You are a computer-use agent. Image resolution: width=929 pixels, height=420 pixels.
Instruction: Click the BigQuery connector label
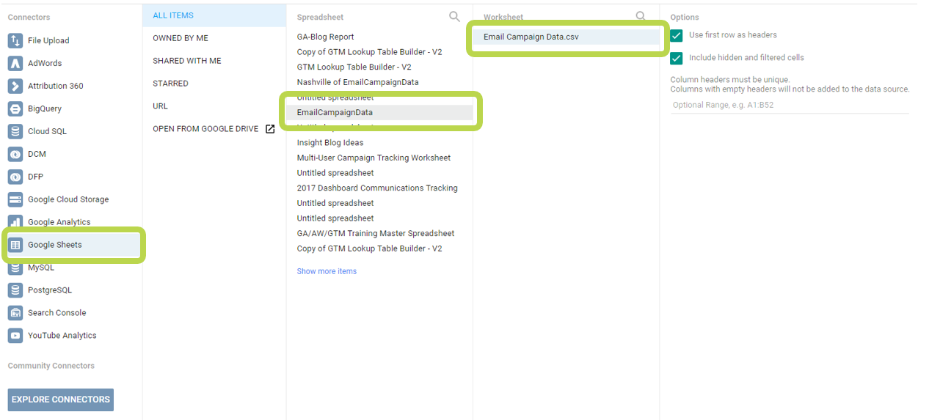pos(45,108)
